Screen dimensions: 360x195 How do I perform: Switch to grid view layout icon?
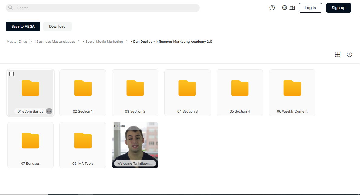point(338,54)
